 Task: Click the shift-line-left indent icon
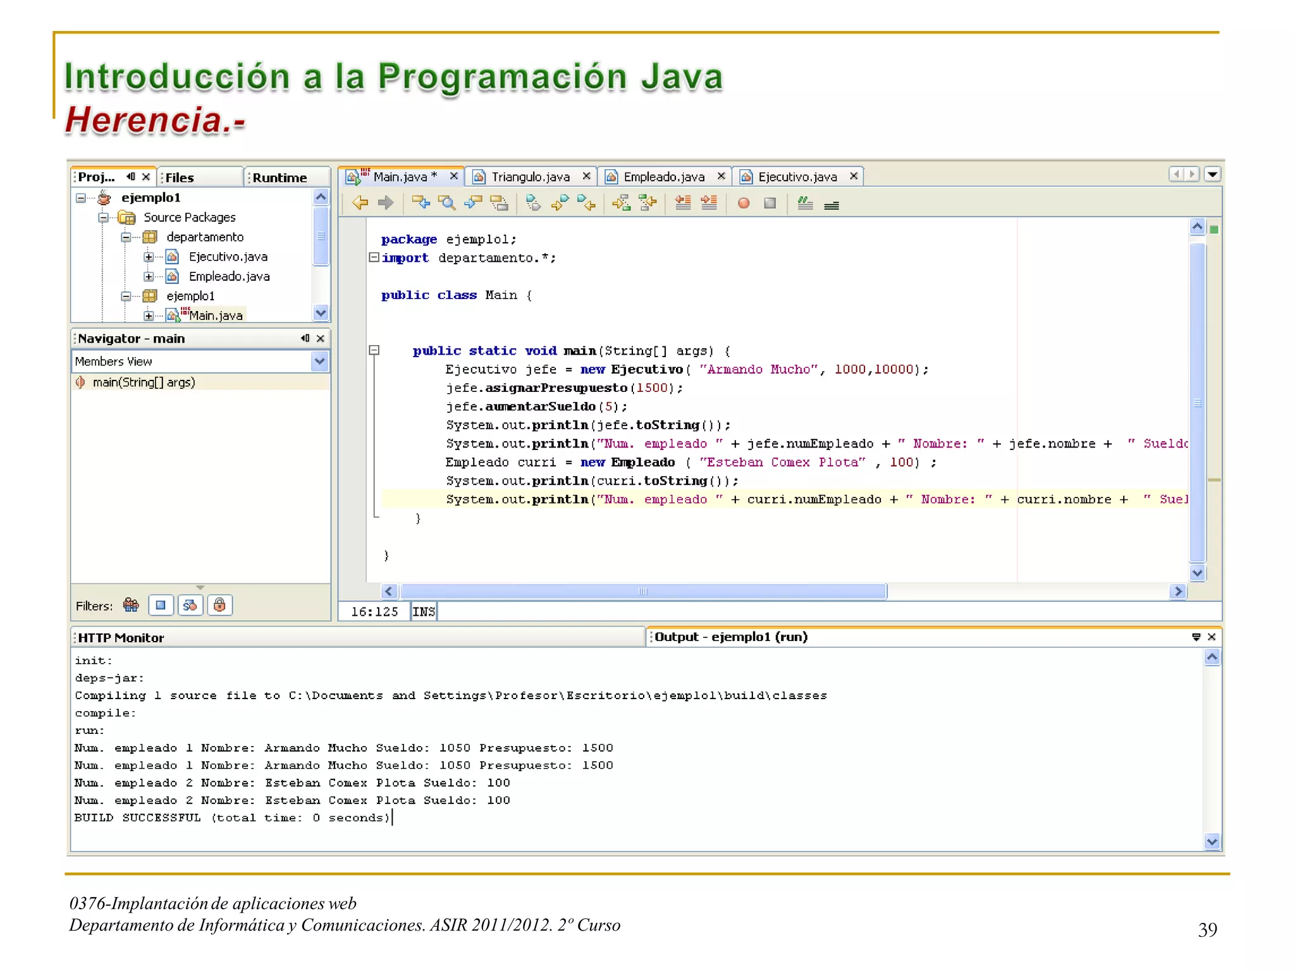[x=682, y=203]
